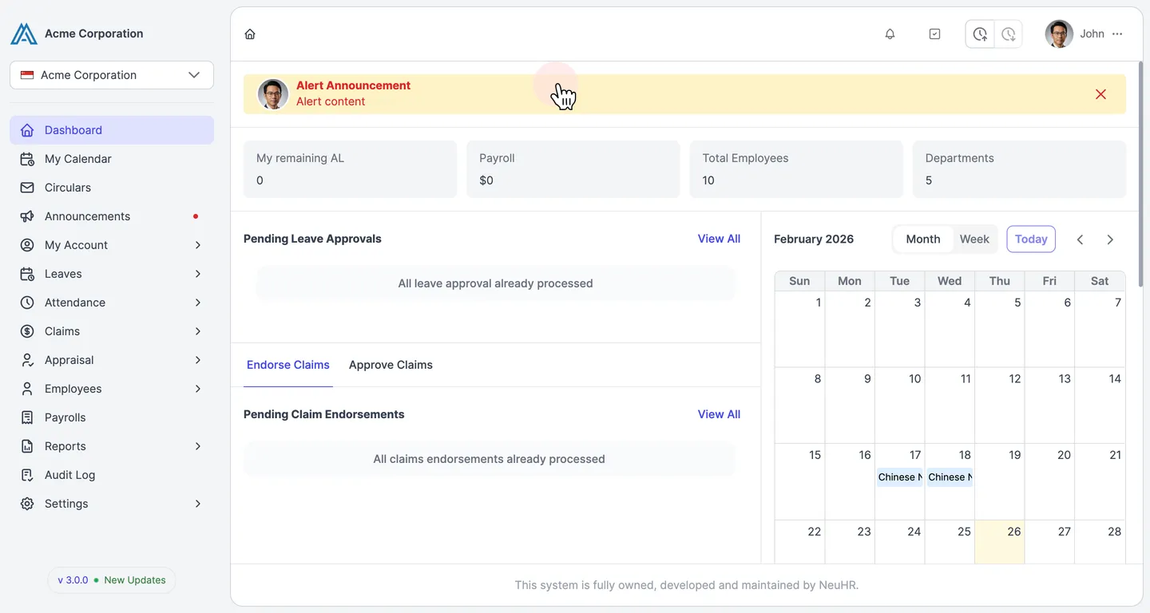Select the Approve Claims tab
The width and height of the screenshot is (1150, 613).
391,365
